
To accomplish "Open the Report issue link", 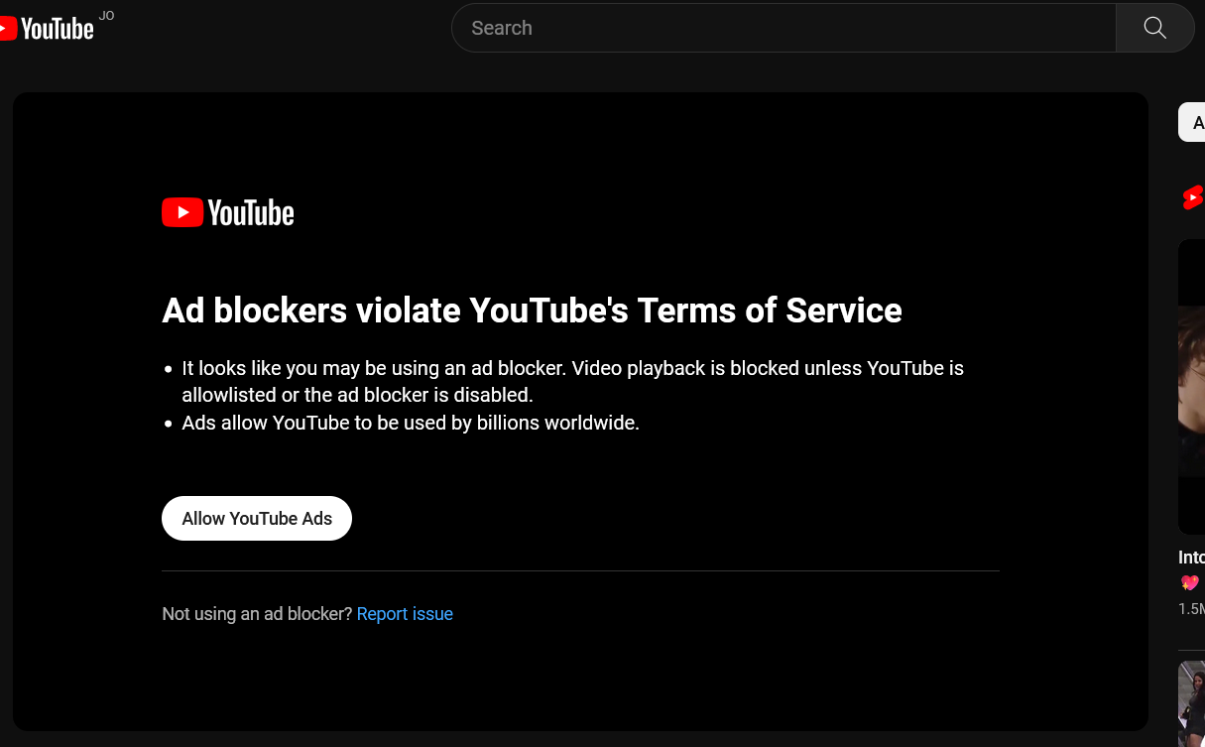I will point(405,614).
